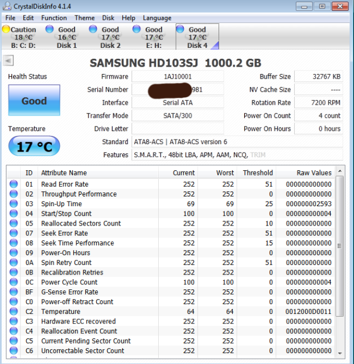
Task: Click the blue status orb for Disk 1
Action: 50,29
